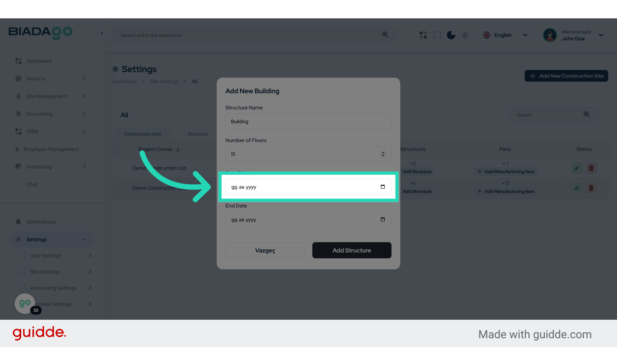Toggle dark mode with the moon icon
Screen dimensions: 617x347
(x=451, y=35)
